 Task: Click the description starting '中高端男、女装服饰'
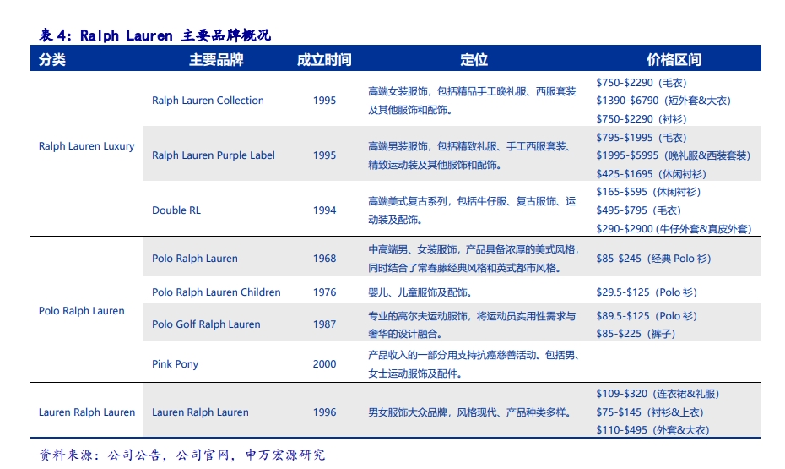coord(474,259)
